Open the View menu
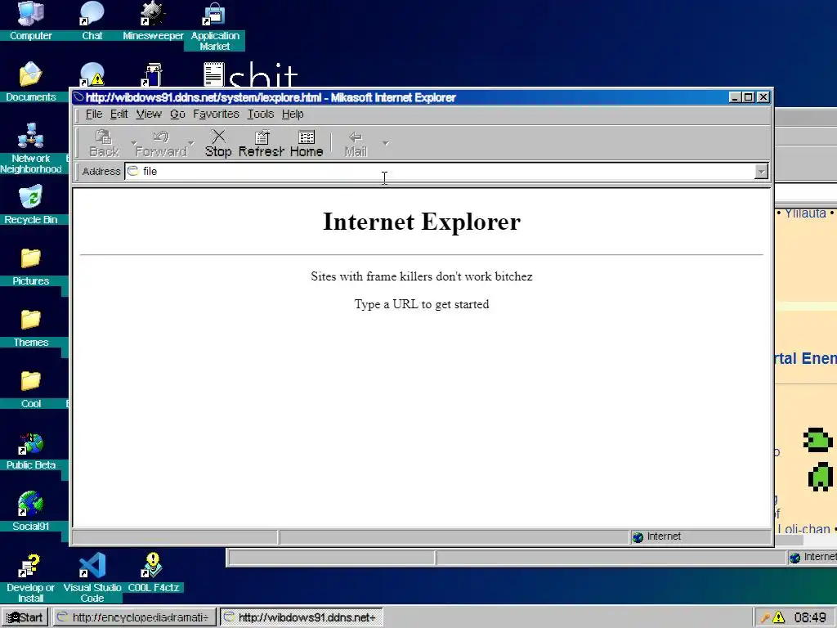 coord(149,114)
